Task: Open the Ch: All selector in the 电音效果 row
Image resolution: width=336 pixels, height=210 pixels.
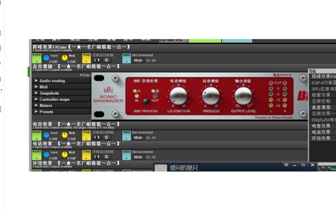Action: (x=151, y=138)
